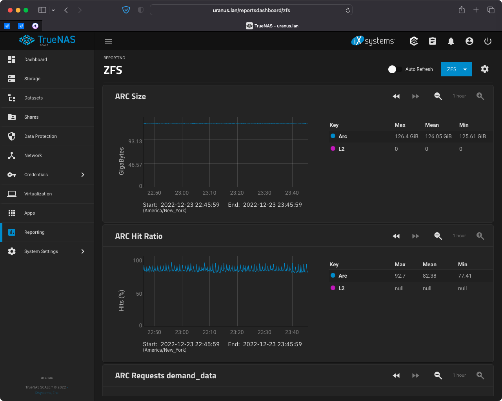Zoom out the ARC Requests demand_data chart

(x=438, y=375)
